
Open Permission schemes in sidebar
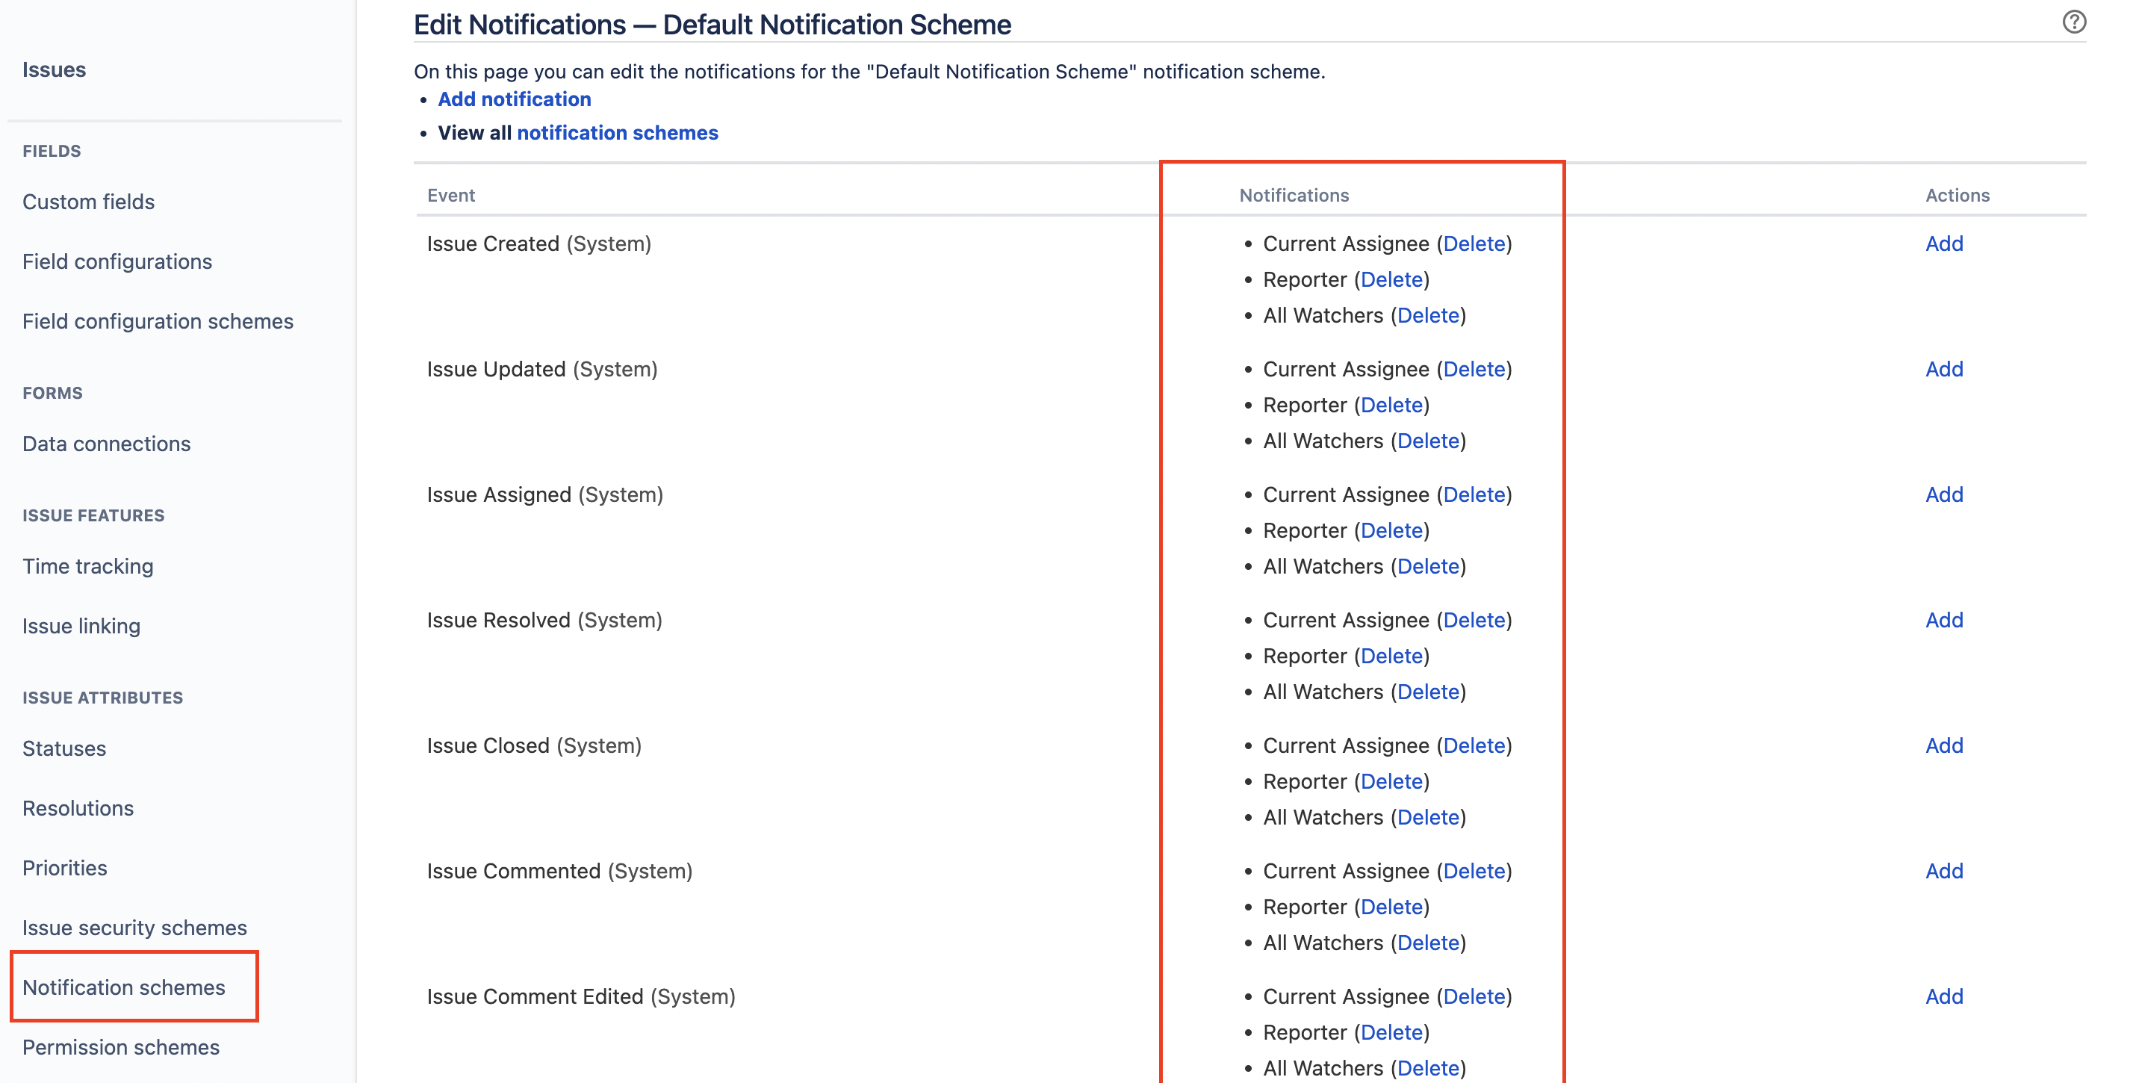[x=121, y=1047]
